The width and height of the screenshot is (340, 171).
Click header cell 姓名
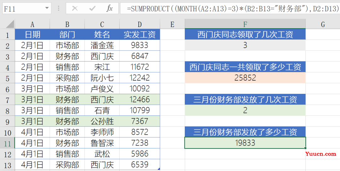tap(102, 35)
